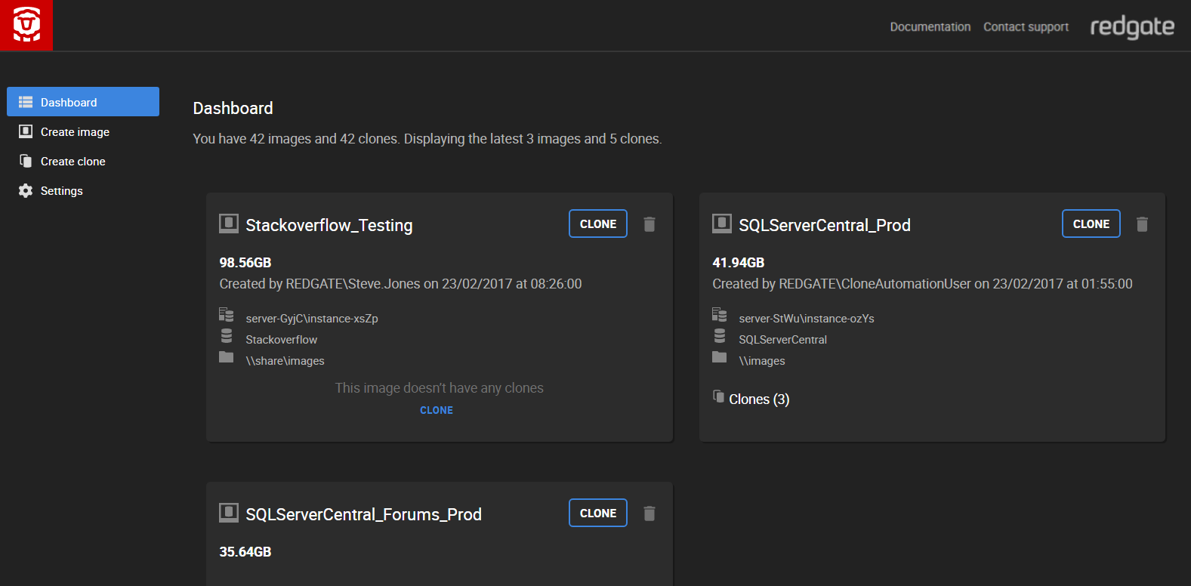The image size is (1191, 586).
Task: Click the Dashboard list icon in the sidebar
Action: 26,102
